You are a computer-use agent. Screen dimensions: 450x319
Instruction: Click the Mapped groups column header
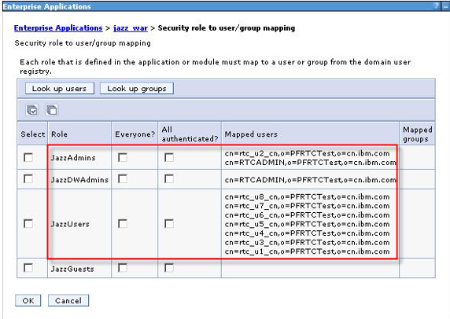[x=418, y=134]
